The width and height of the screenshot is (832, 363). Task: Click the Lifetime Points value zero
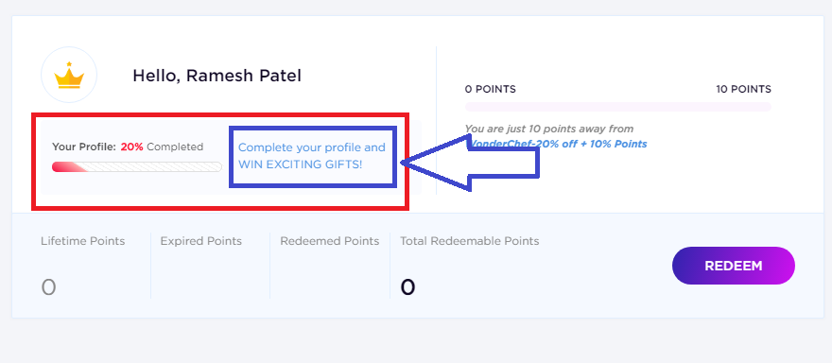(48, 287)
